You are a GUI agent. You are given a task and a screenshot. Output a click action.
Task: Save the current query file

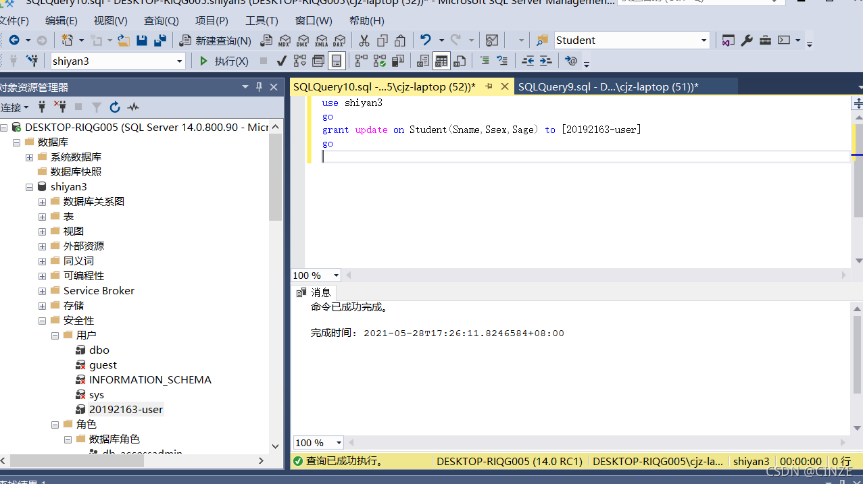[x=142, y=41]
